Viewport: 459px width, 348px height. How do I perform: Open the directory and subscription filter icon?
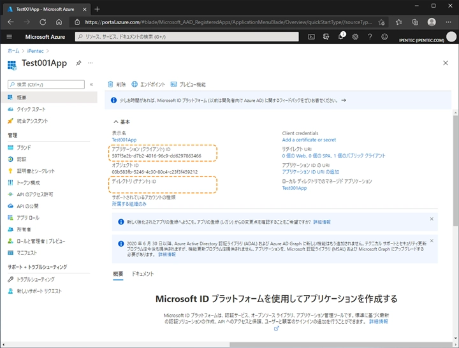(326, 36)
